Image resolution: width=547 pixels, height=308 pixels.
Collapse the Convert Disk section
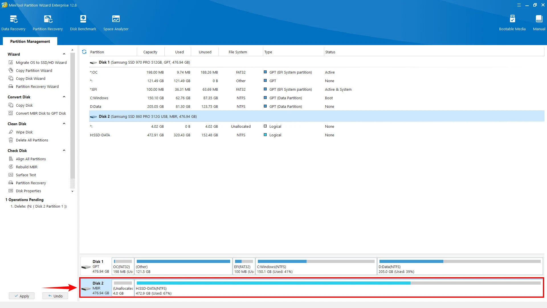coord(64,97)
